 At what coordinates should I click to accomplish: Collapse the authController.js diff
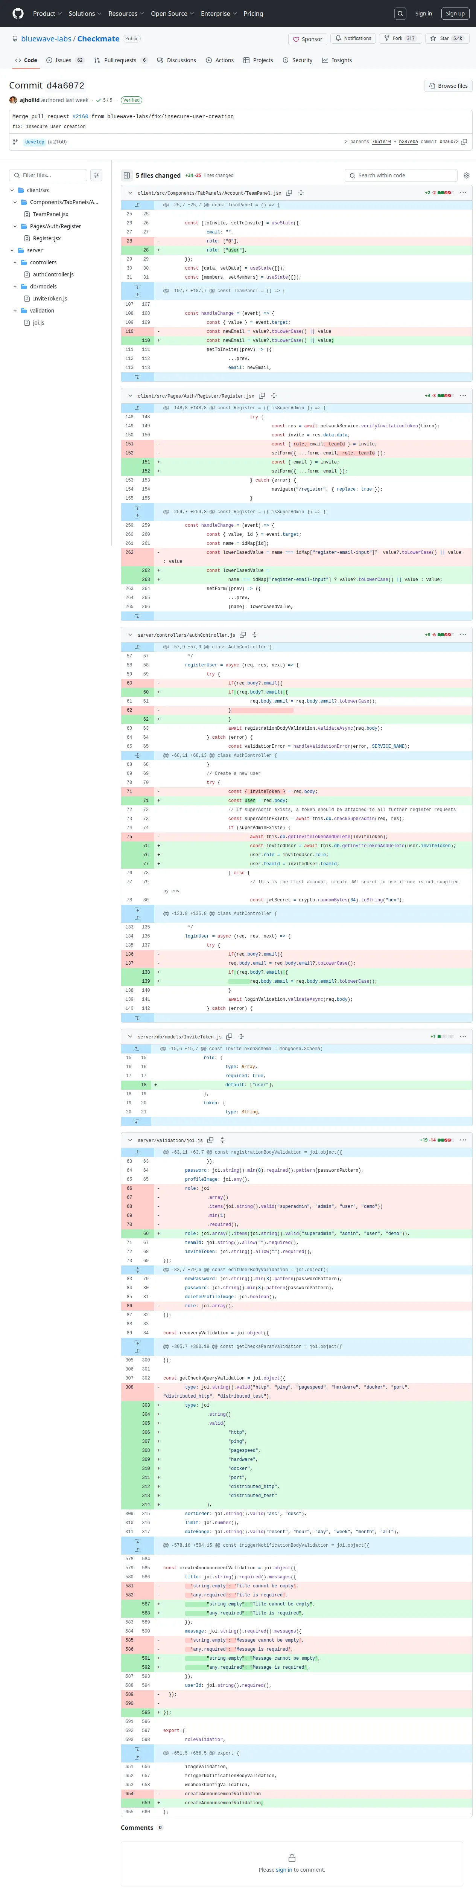[x=130, y=635]
